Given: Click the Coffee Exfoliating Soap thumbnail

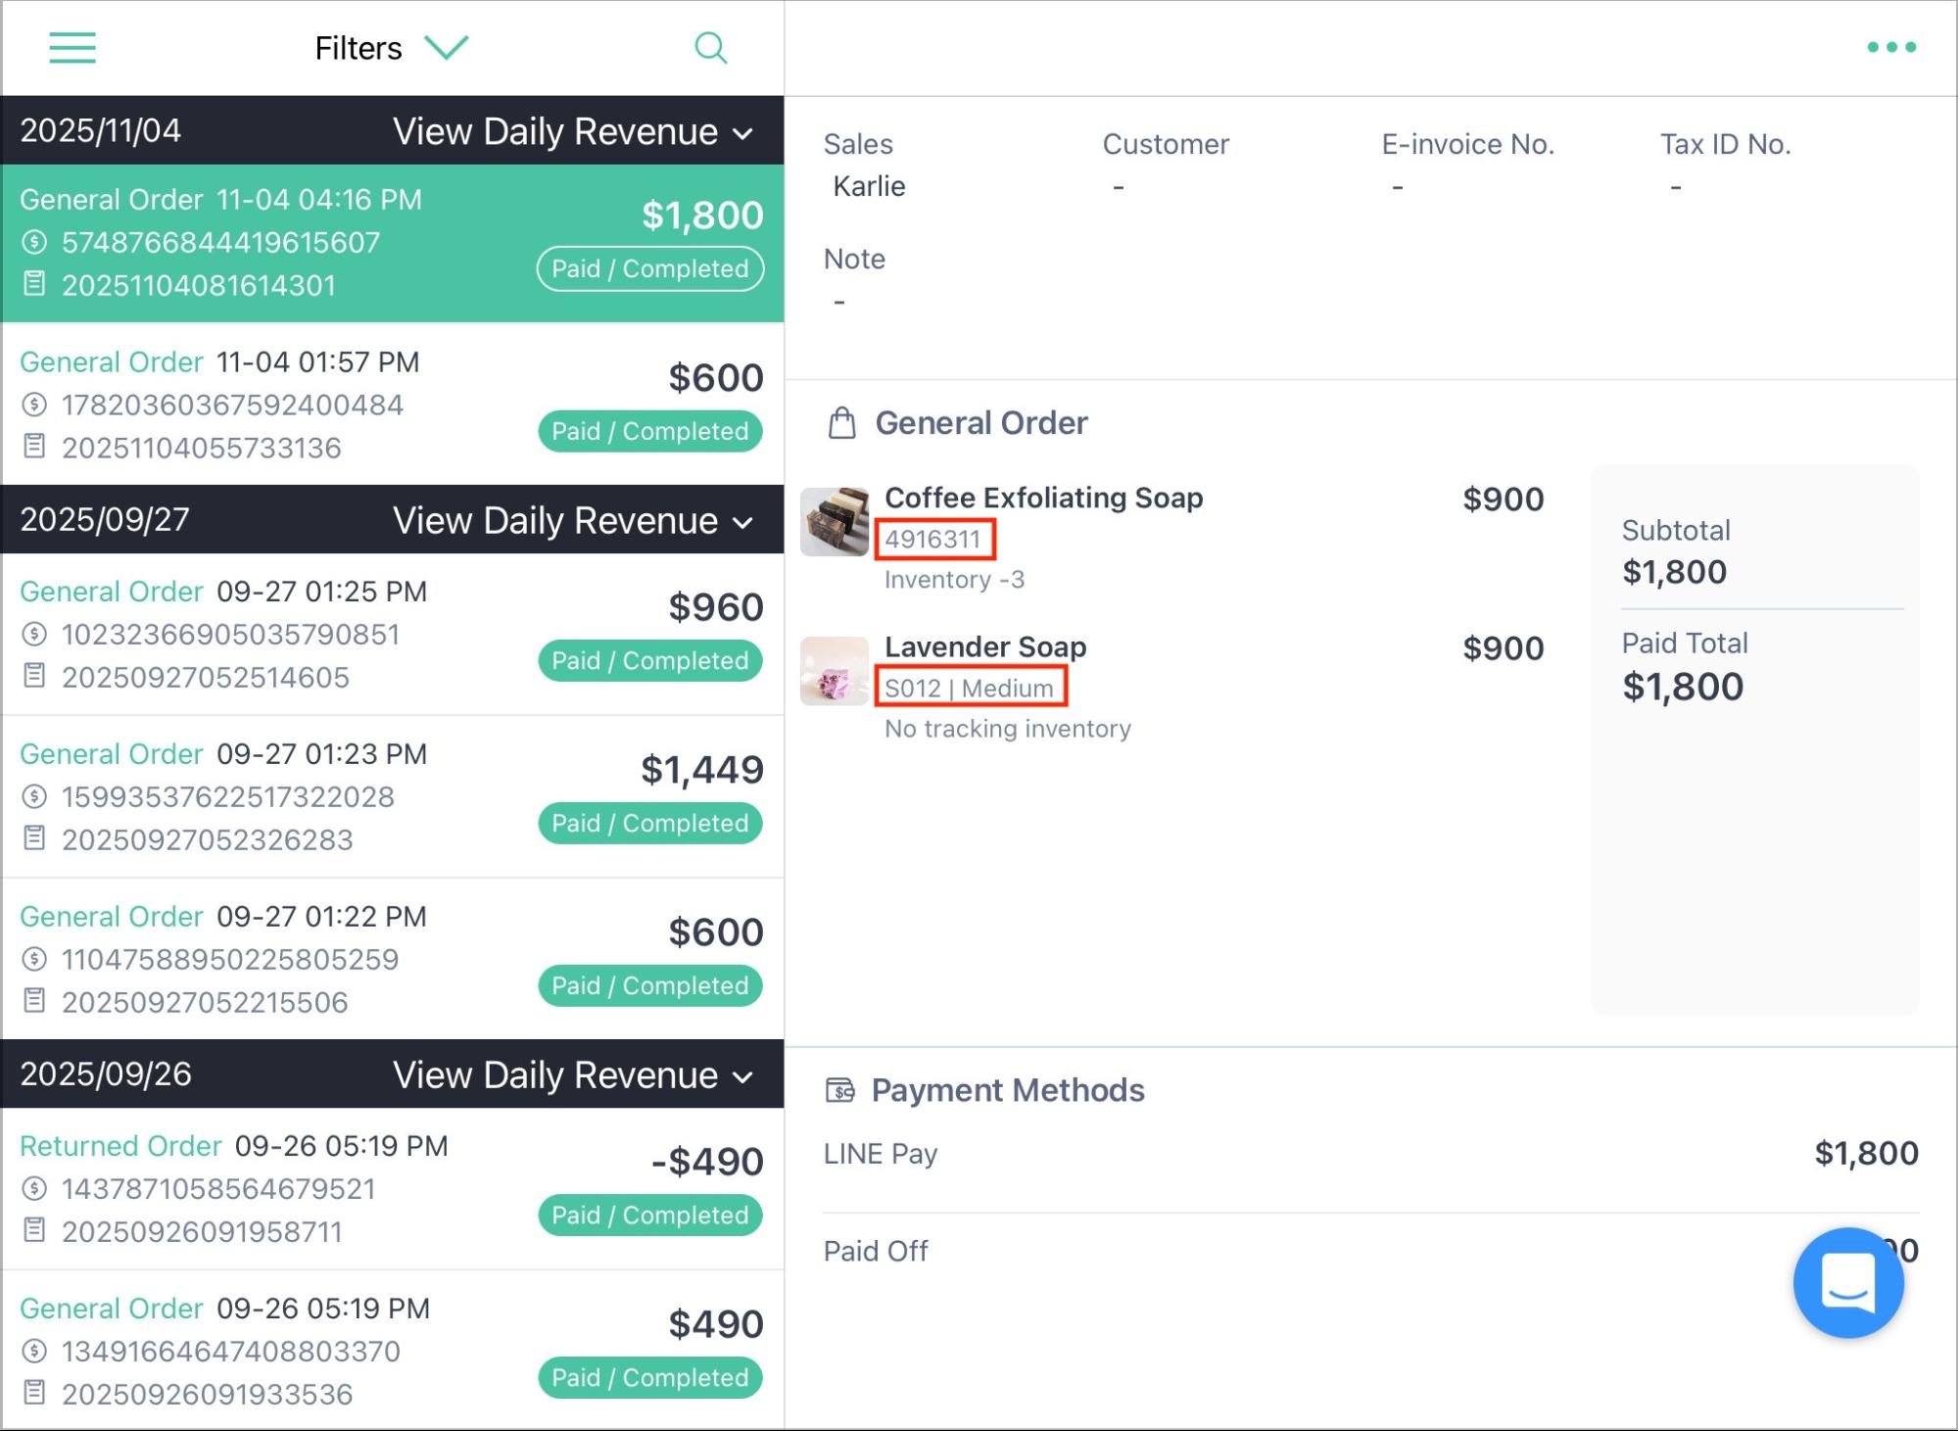Looking at the screenshot, I should (x=835, y=522).
